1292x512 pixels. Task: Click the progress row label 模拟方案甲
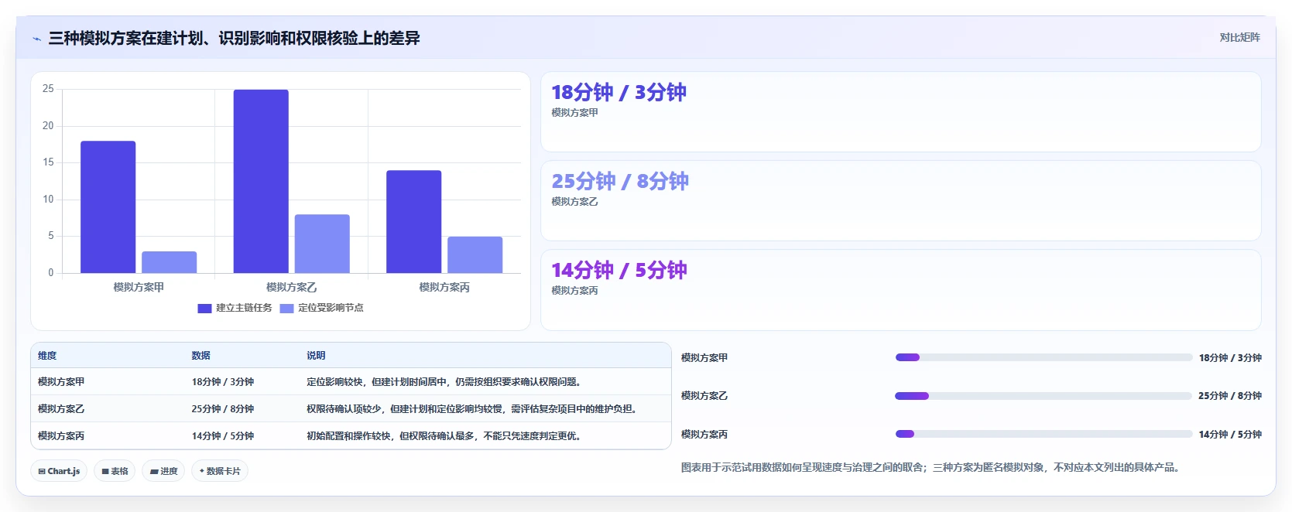point(704,358)
